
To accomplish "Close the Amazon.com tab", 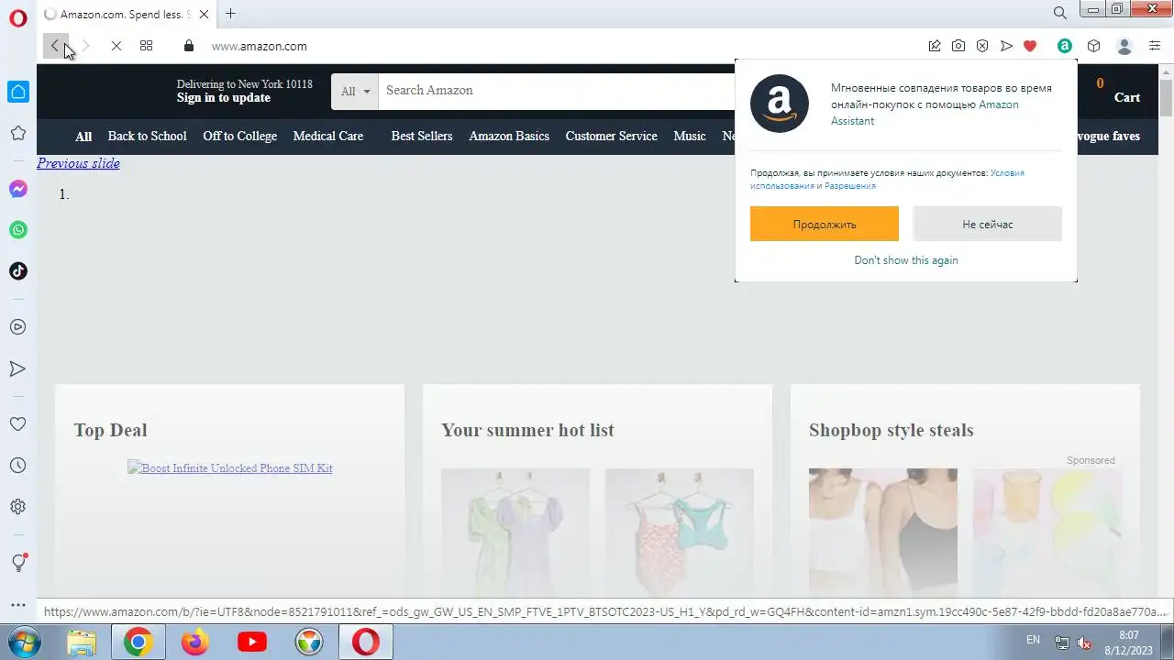I will click(204, 14).
